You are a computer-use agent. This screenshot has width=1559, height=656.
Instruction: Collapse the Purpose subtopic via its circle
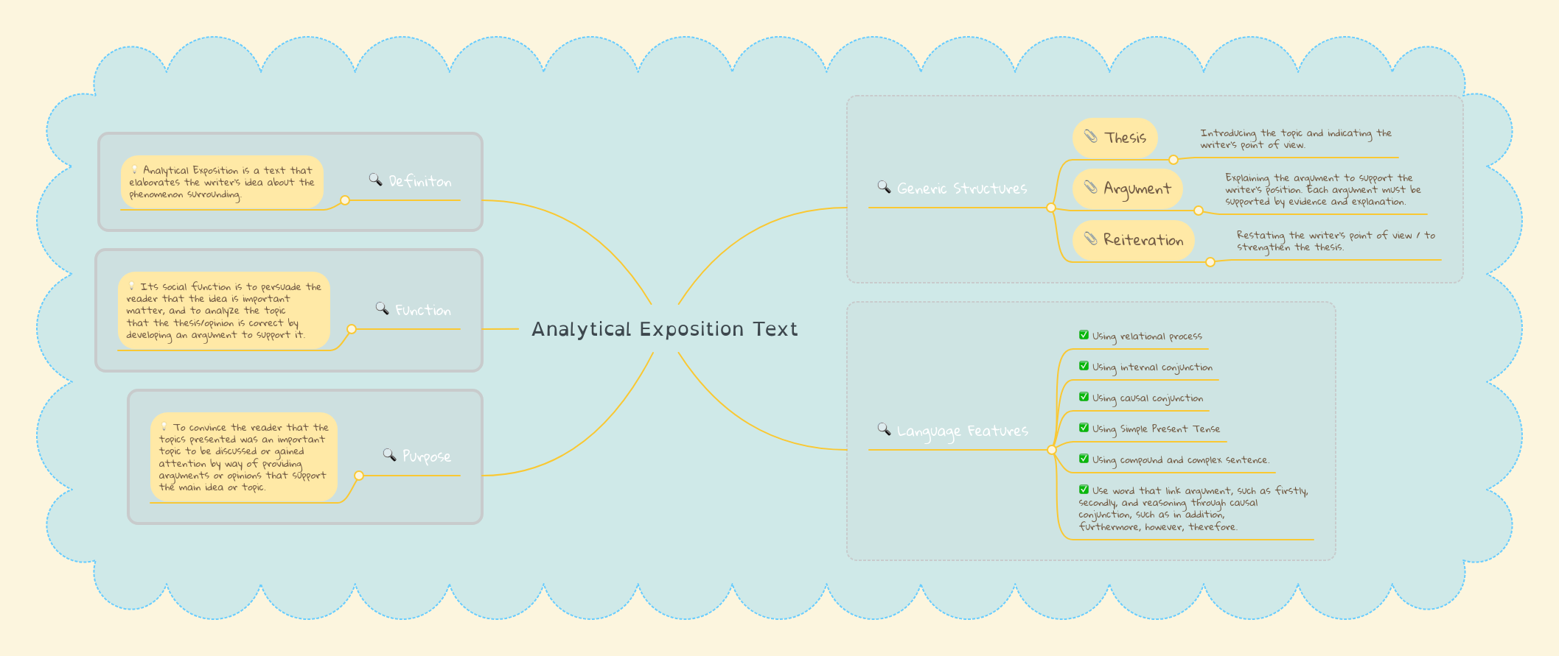(x=359, y=476)
